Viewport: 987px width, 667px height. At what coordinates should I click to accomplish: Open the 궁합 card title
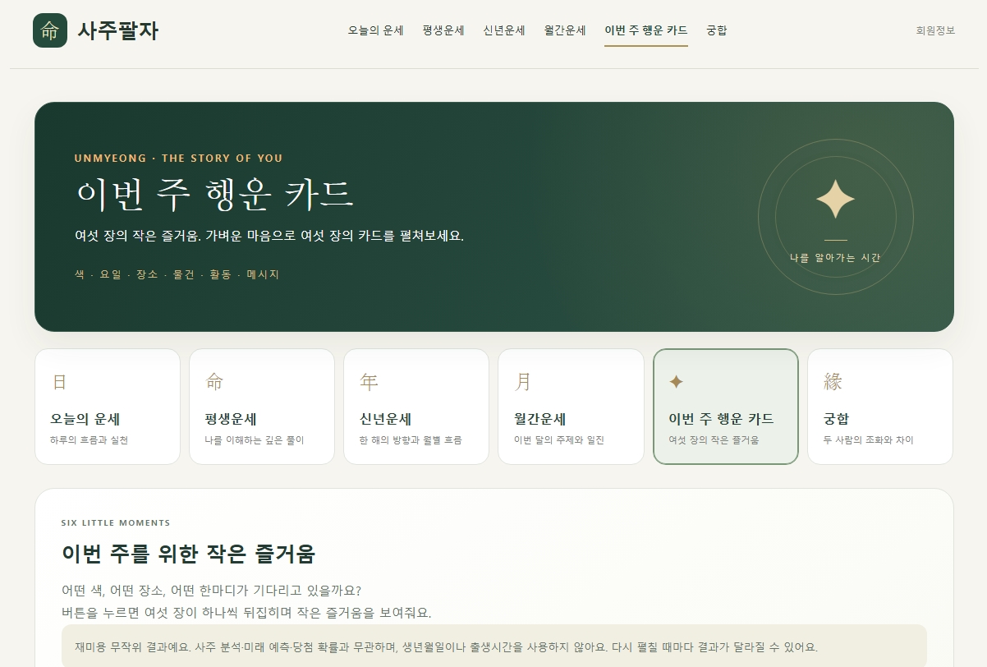click(837, 419)
